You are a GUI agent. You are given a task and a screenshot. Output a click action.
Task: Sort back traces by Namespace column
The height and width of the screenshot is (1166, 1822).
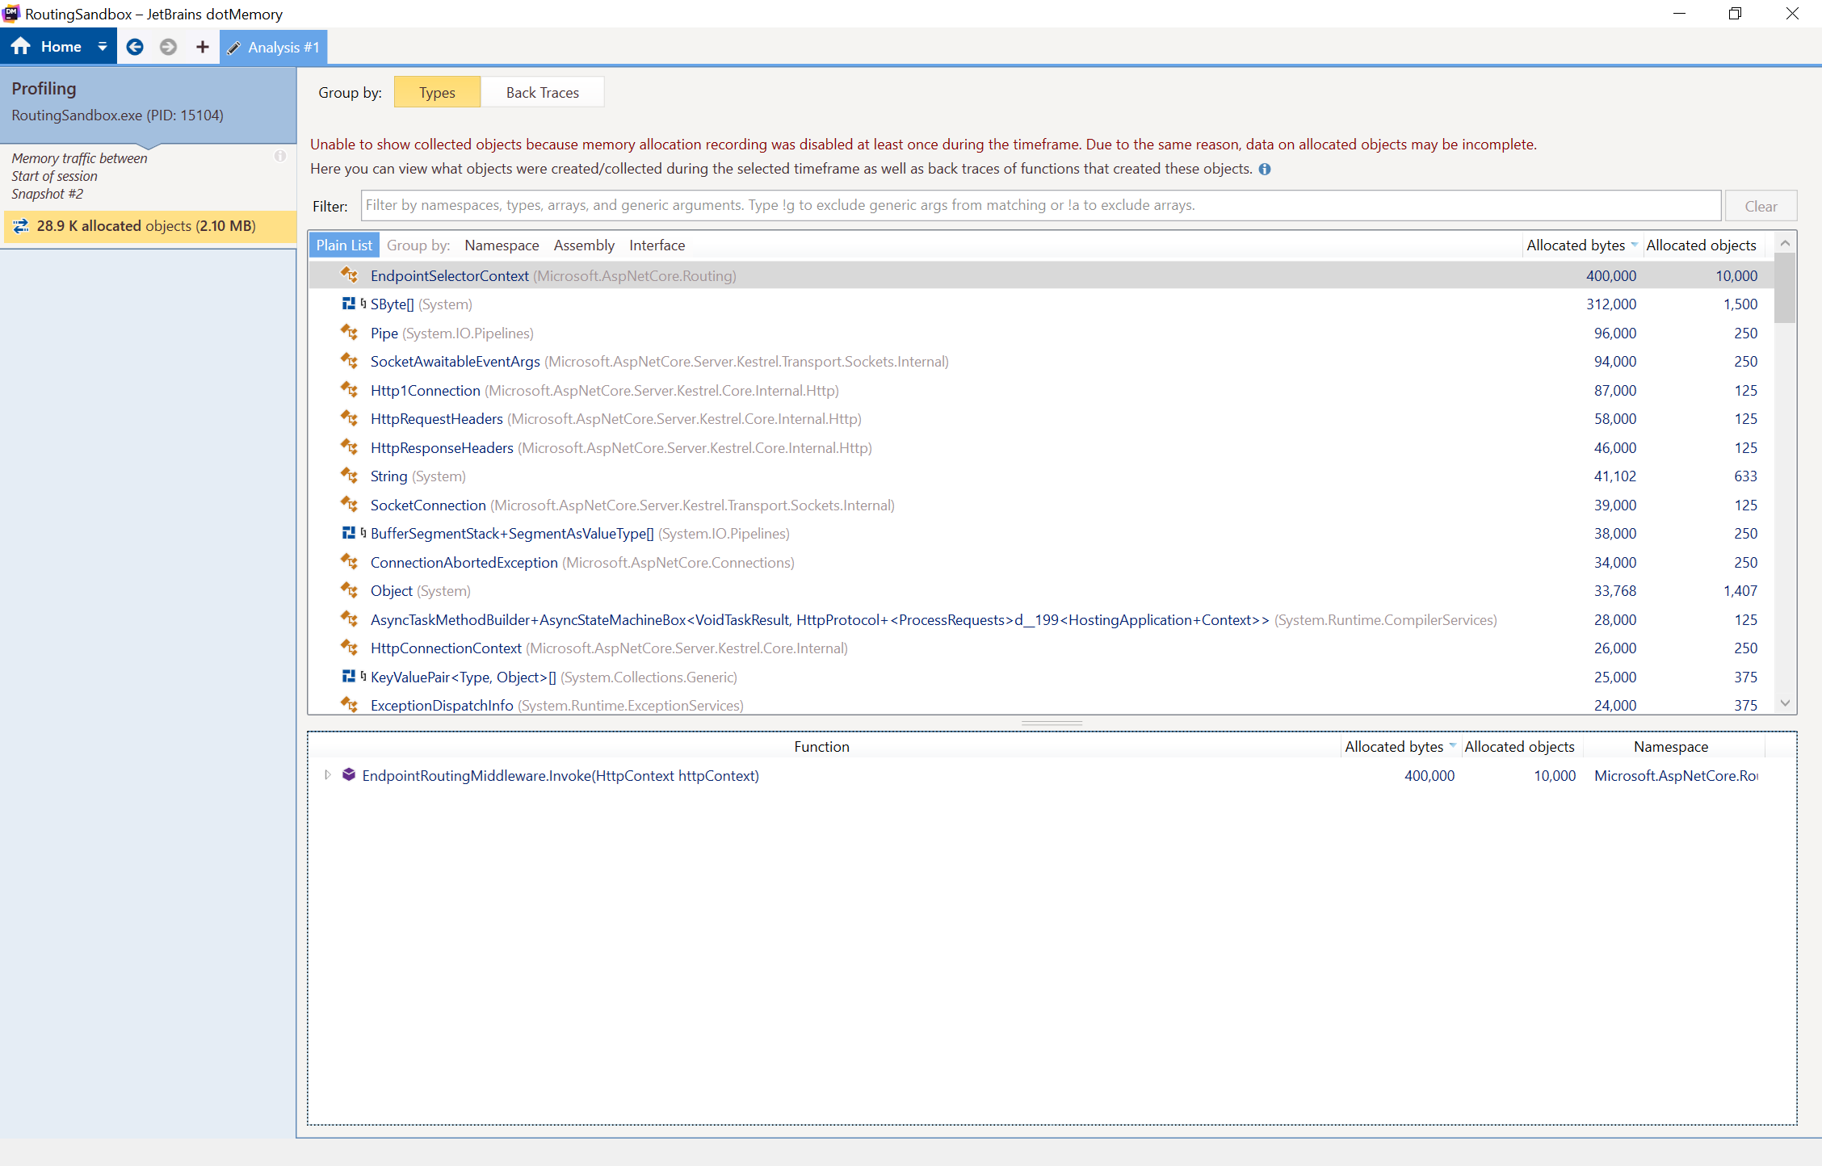[1671, 747]
